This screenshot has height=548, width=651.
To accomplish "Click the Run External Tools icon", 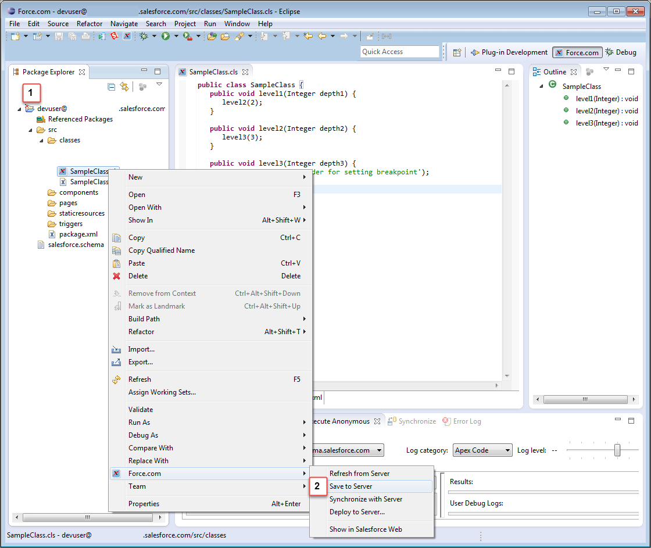I will pos(187,37).
